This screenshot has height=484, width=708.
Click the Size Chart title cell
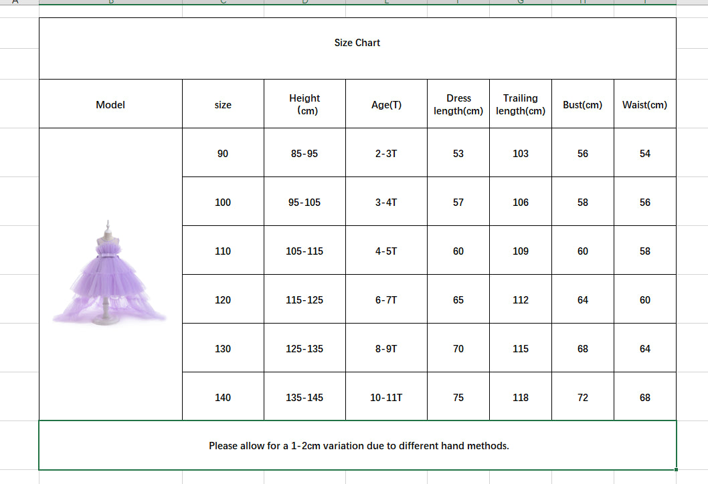tap(357, 43)
